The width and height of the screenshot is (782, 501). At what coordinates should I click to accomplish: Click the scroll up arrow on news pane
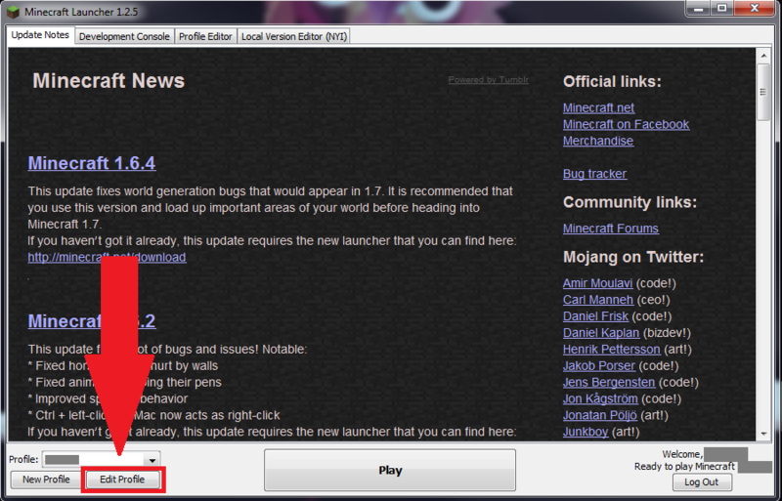(763, 56)
